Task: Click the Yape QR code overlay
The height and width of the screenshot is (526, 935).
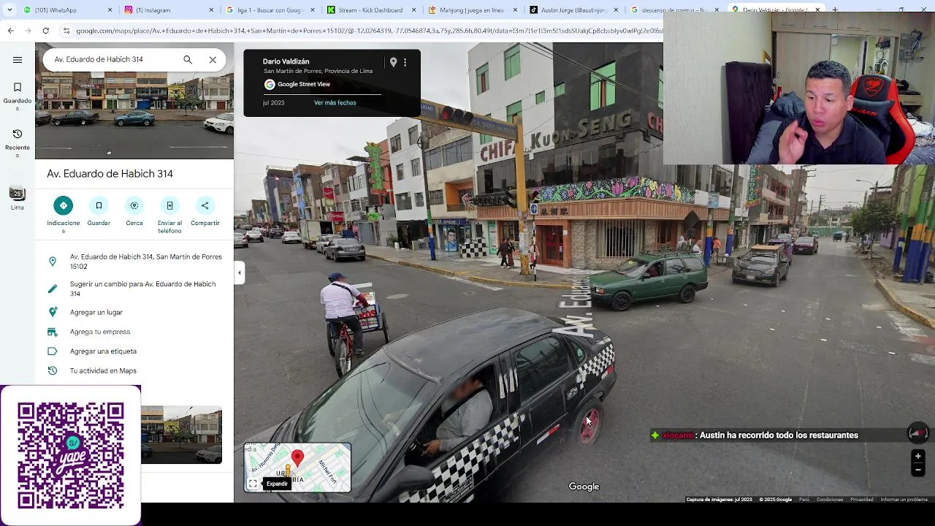Action: [71, 455]
